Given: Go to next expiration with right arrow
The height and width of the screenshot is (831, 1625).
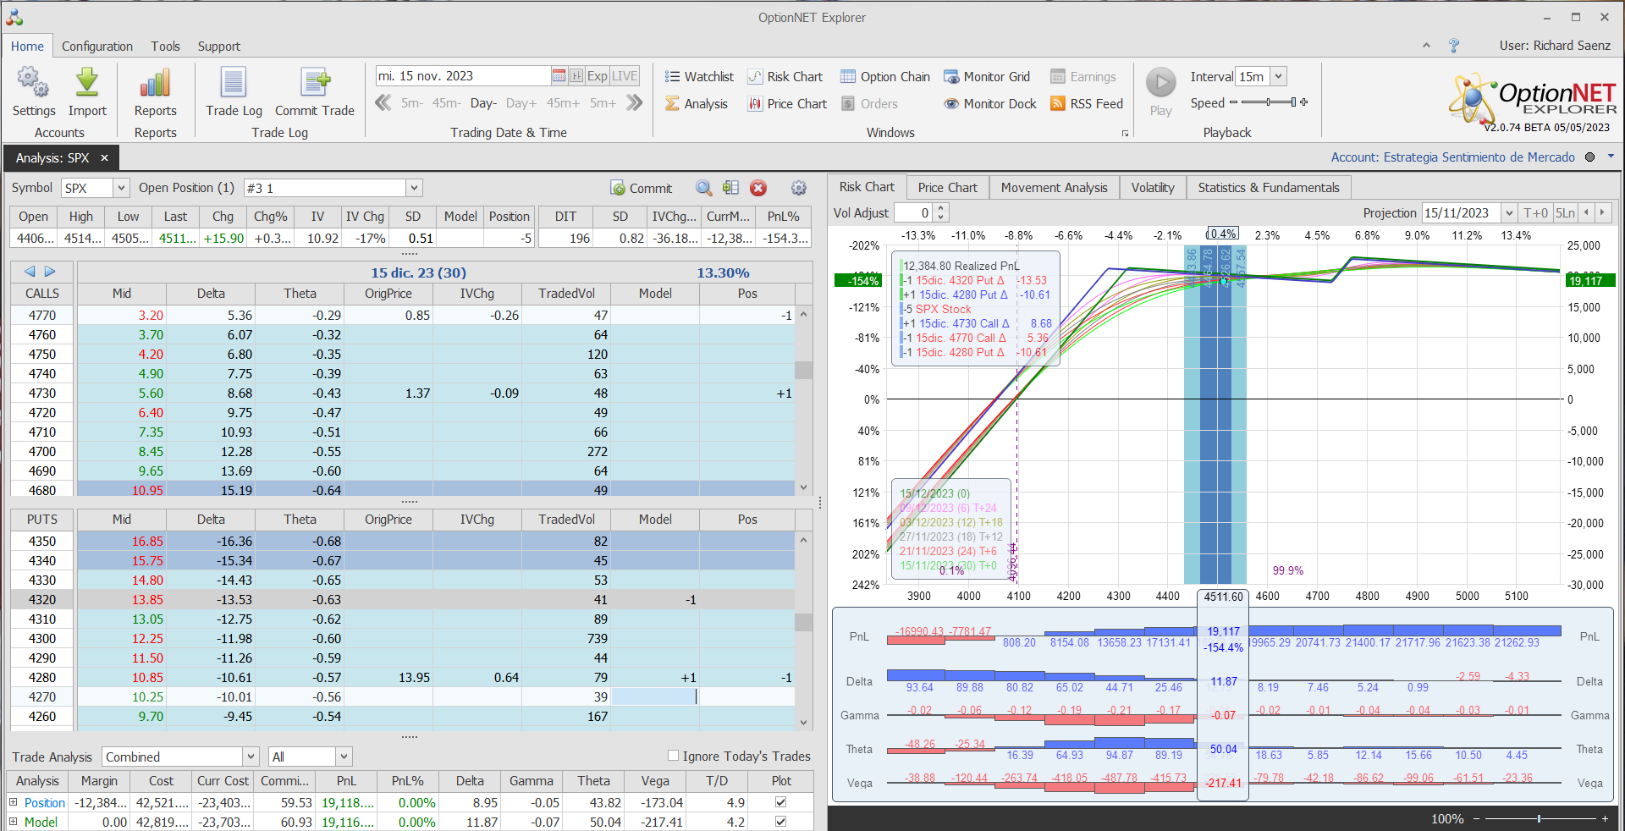Looking at the screenshot, I should (50, 272).
